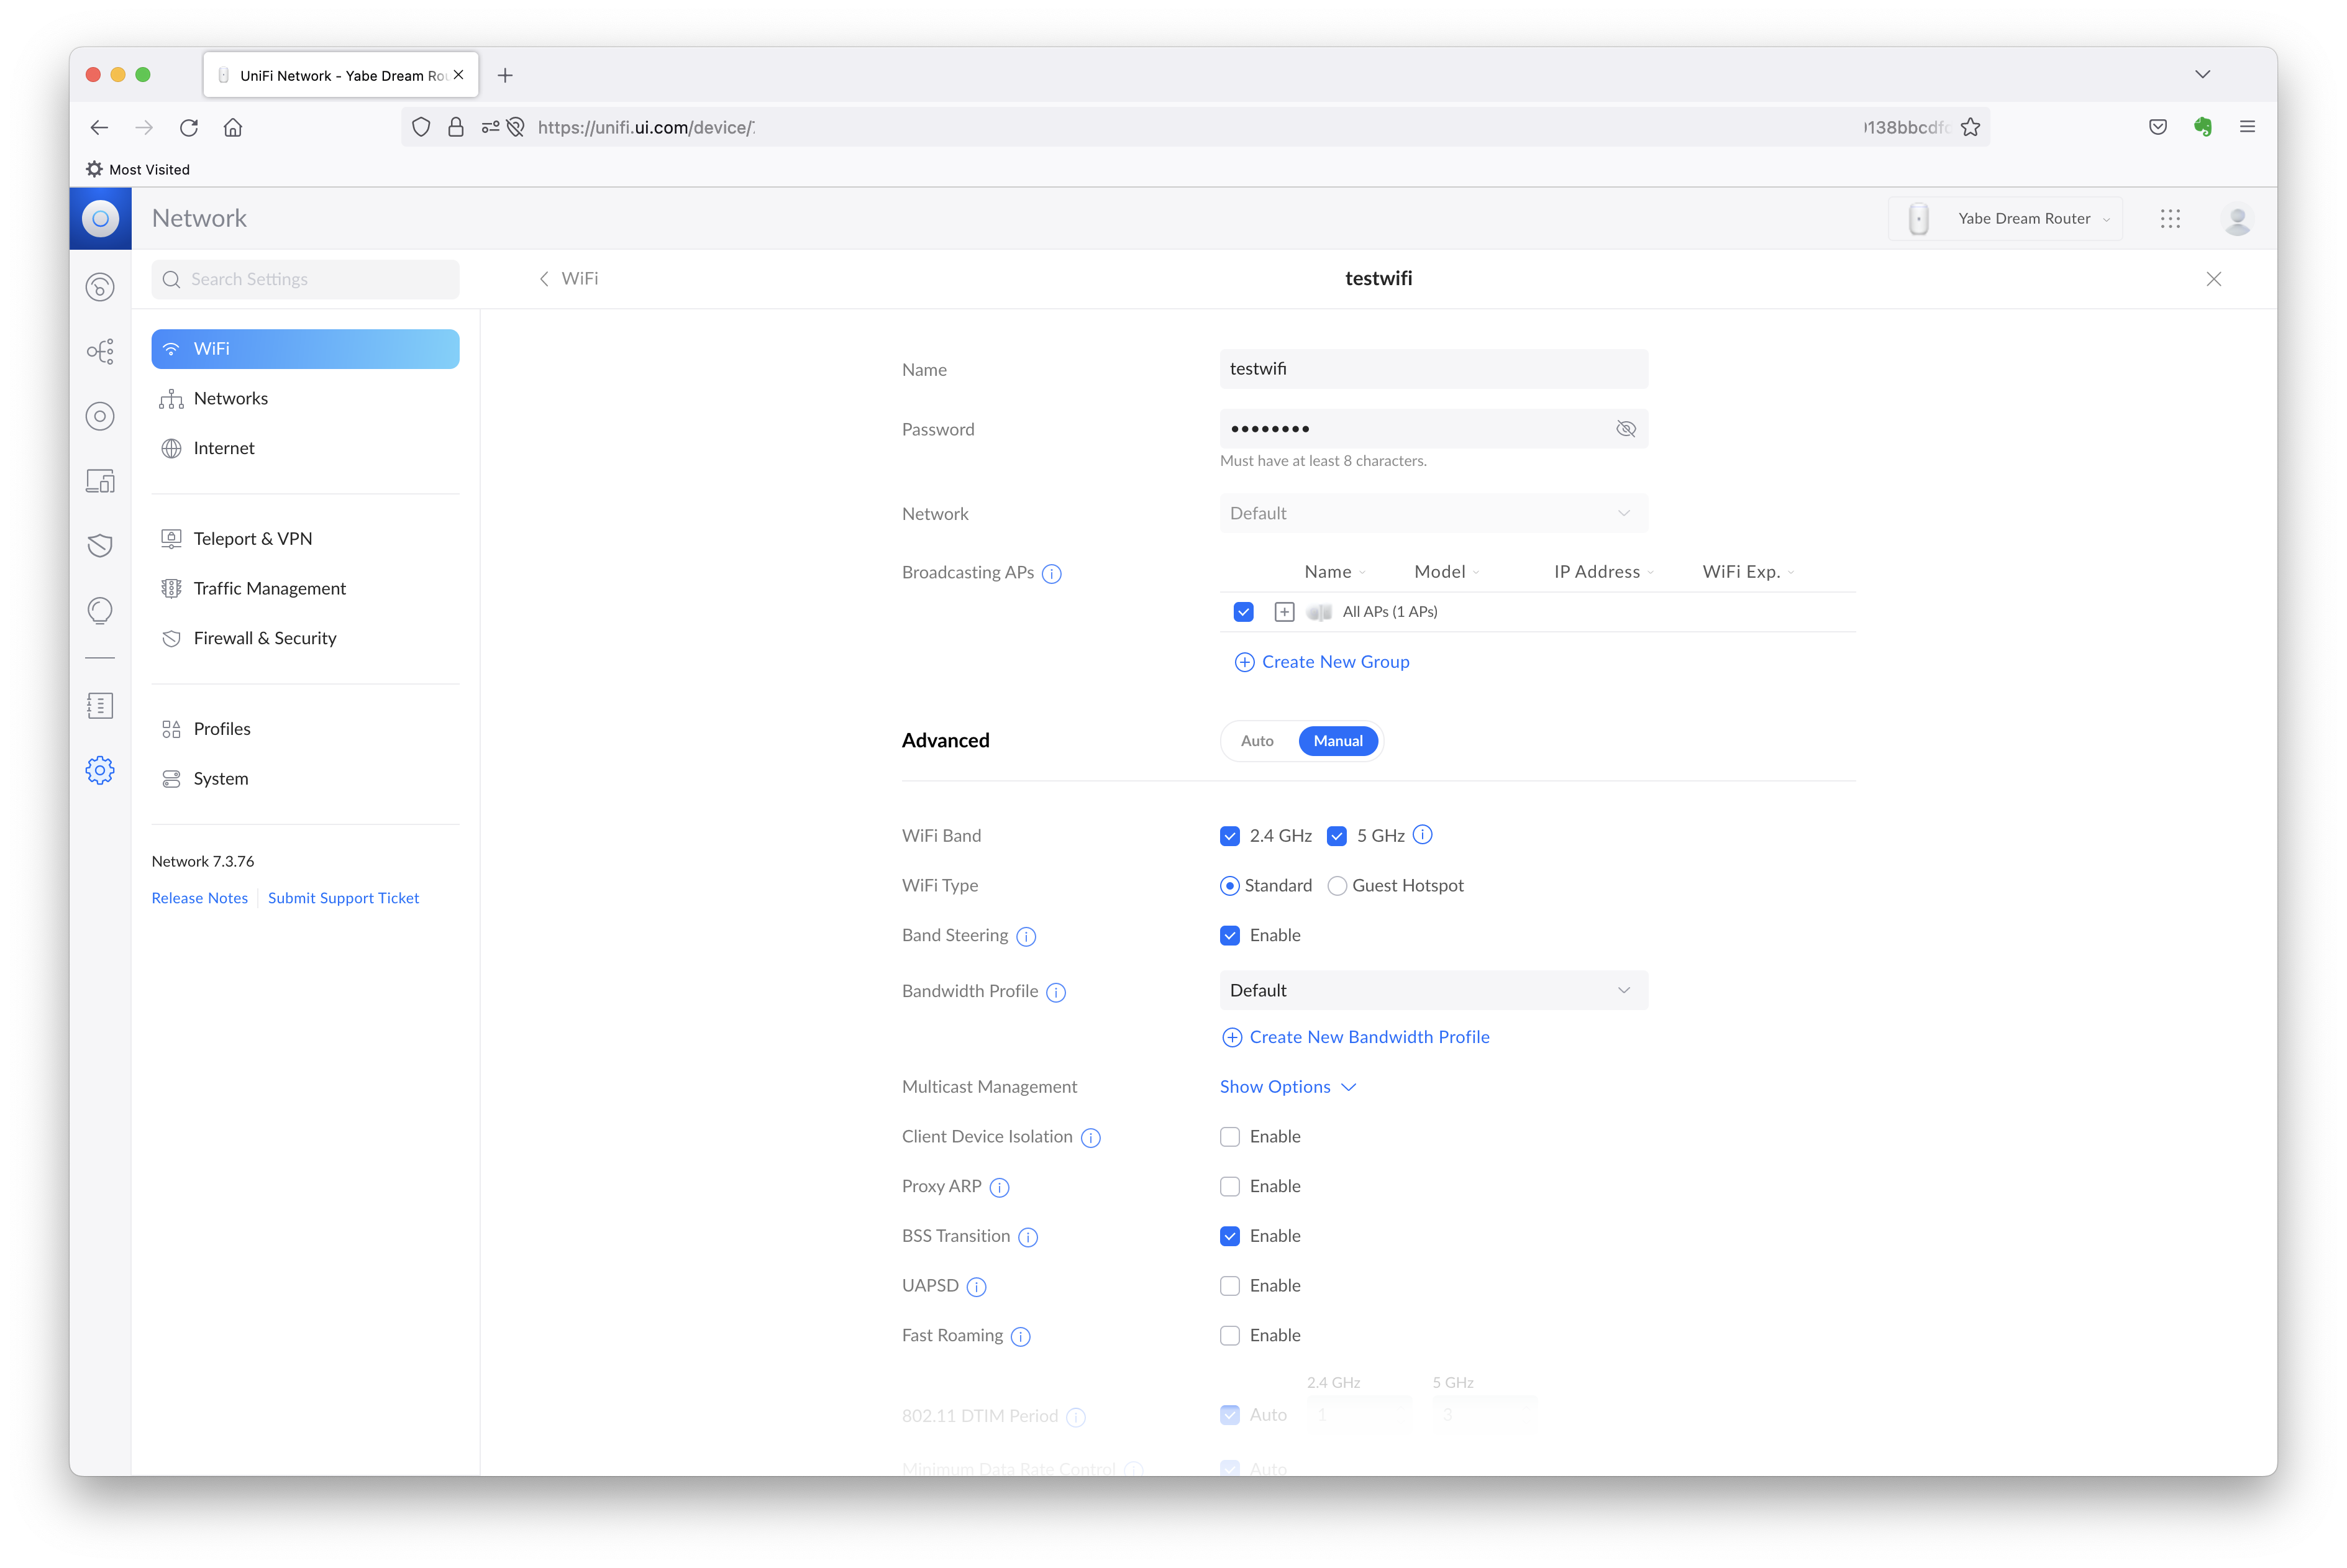This screenshot has width=2347, height=1568.
Task: Open the Topology icon in left rail
Action: (x=100, y=351)
